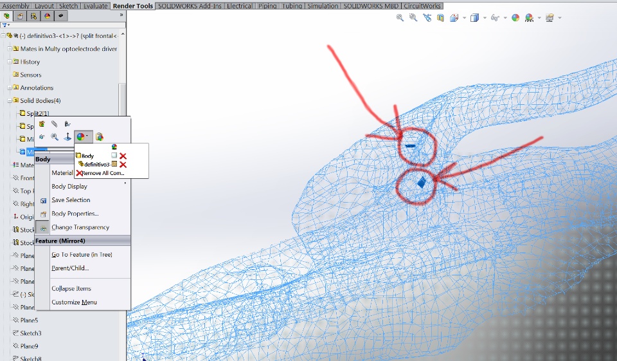Remove definitivo3 appearance with red X
617x361 pixels.
pyautogui.click(x=123, y=165)
